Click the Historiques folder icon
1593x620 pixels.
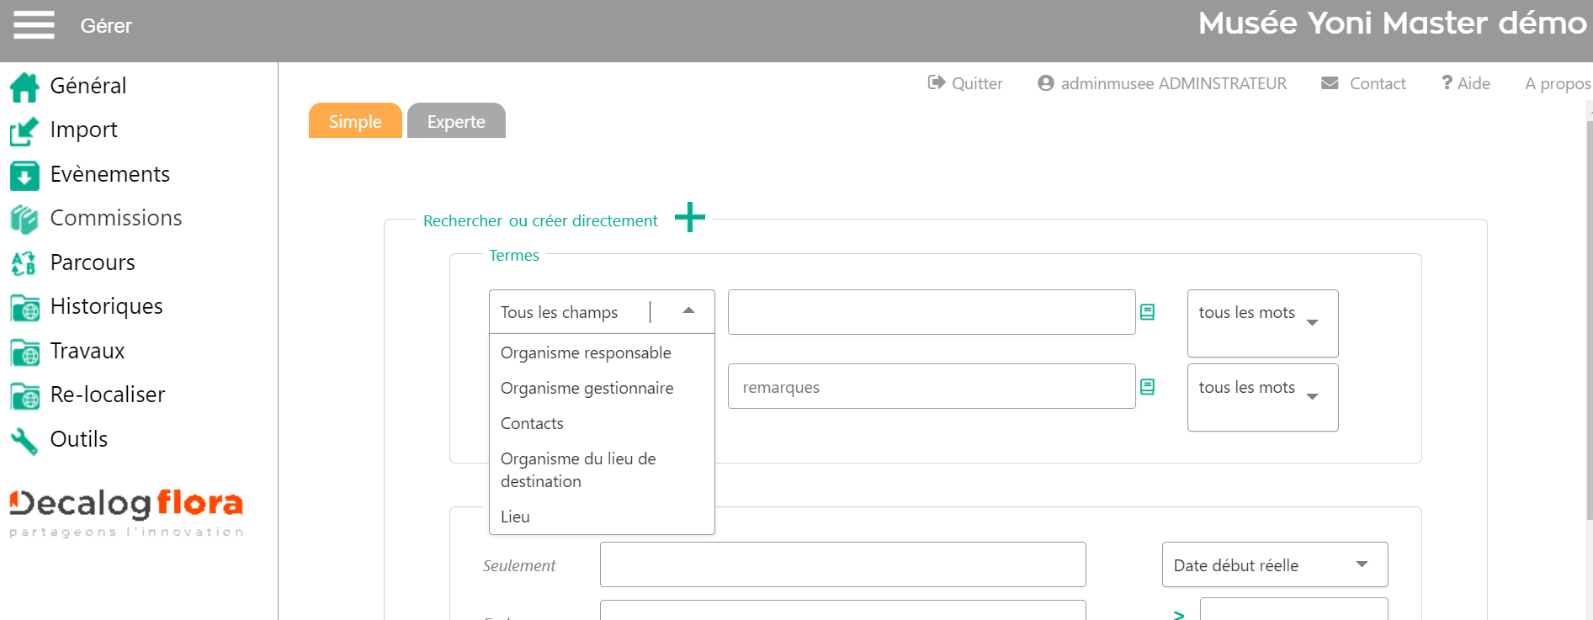[x=24, y=308]
